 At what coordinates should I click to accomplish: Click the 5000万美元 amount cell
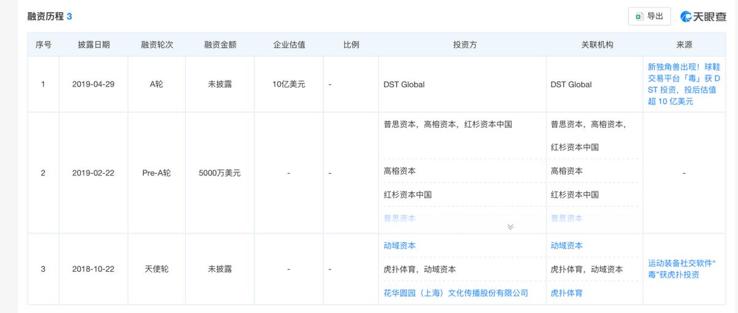click(220, 173)
